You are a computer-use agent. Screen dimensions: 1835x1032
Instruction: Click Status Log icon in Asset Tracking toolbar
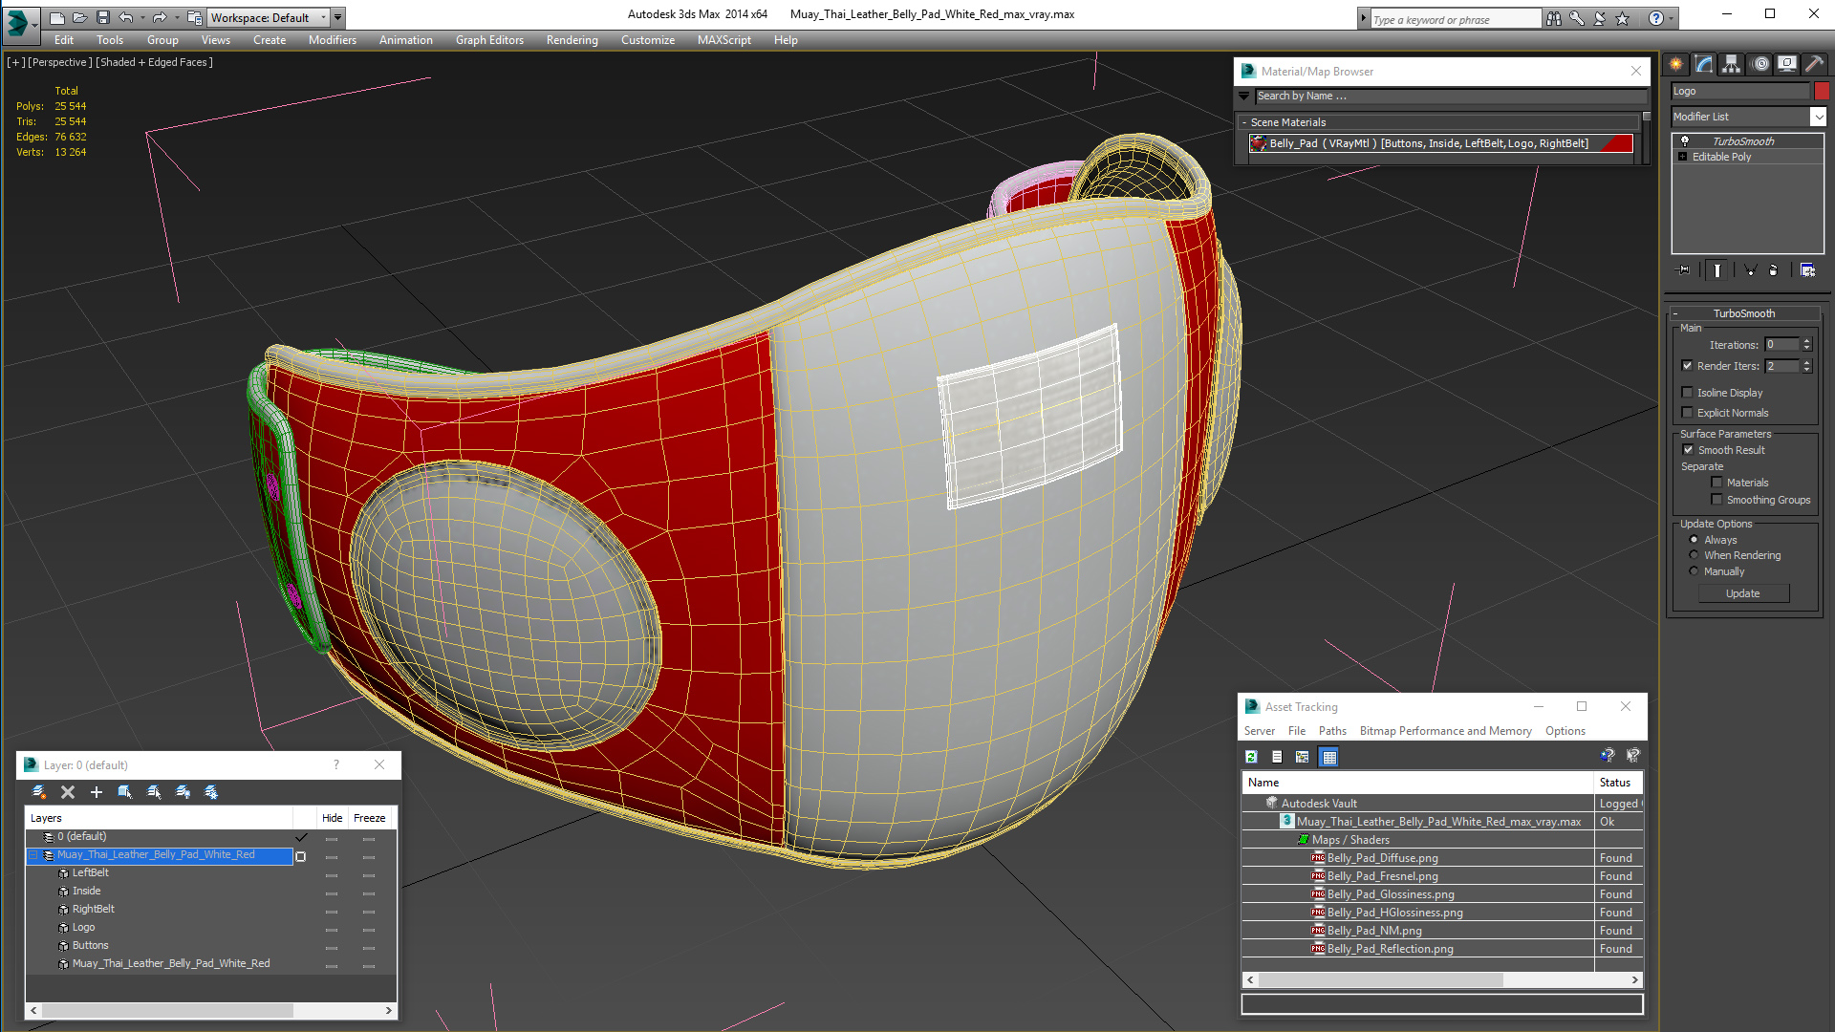click(x=1277, y=757)
